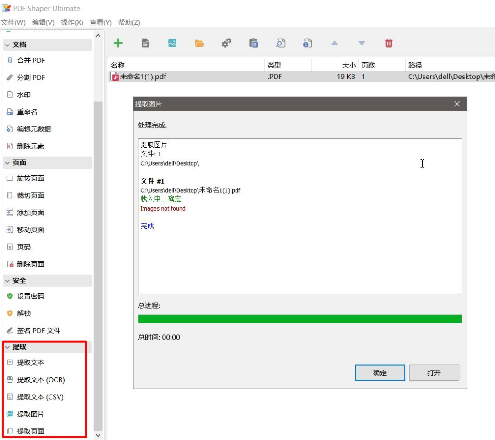Image resolution: width=495 pixels, height=440 pixels.
Task: Click the 19 KB size cell
Action: 346,77
